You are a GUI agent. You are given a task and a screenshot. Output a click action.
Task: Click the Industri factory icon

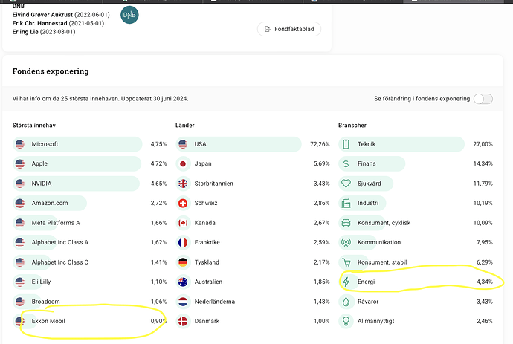click(346, 203)
